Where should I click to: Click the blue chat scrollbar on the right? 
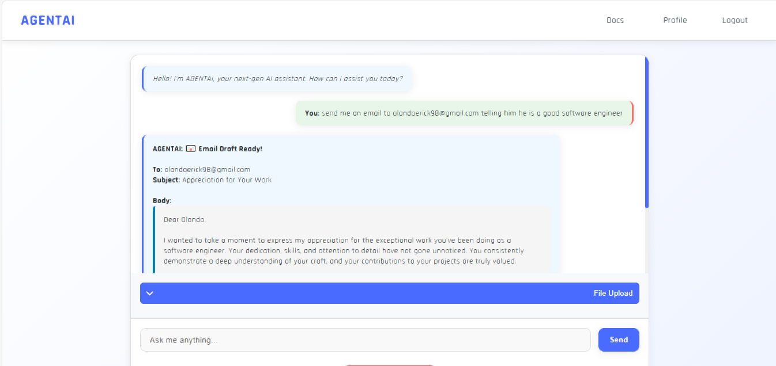(647, 131)
